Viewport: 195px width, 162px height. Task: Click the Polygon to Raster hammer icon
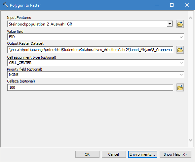point(5,5)
